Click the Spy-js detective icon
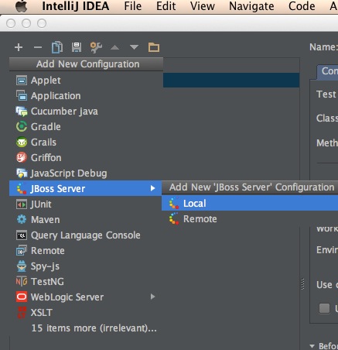This screenshot has height=350, width=338. pyautogui.click(x=22, y=266)
